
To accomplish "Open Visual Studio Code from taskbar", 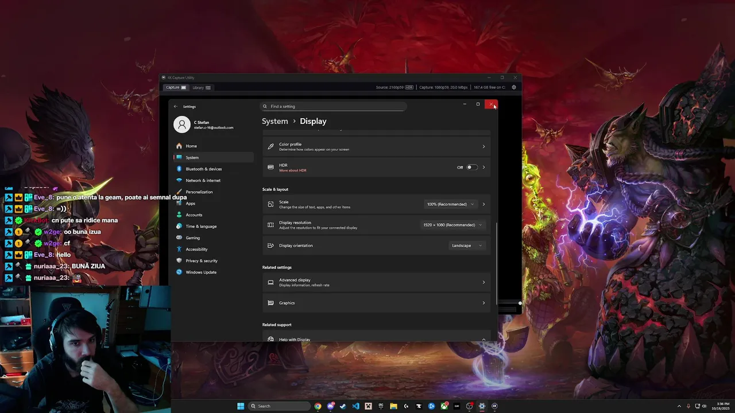I will click(x=355, y=406).
